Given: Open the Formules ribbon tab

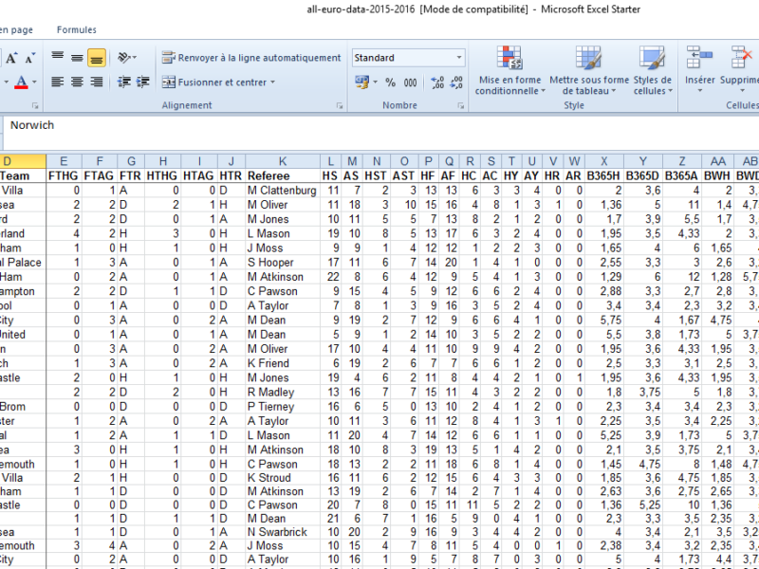Looking at the screenshot, I should 76,30.
